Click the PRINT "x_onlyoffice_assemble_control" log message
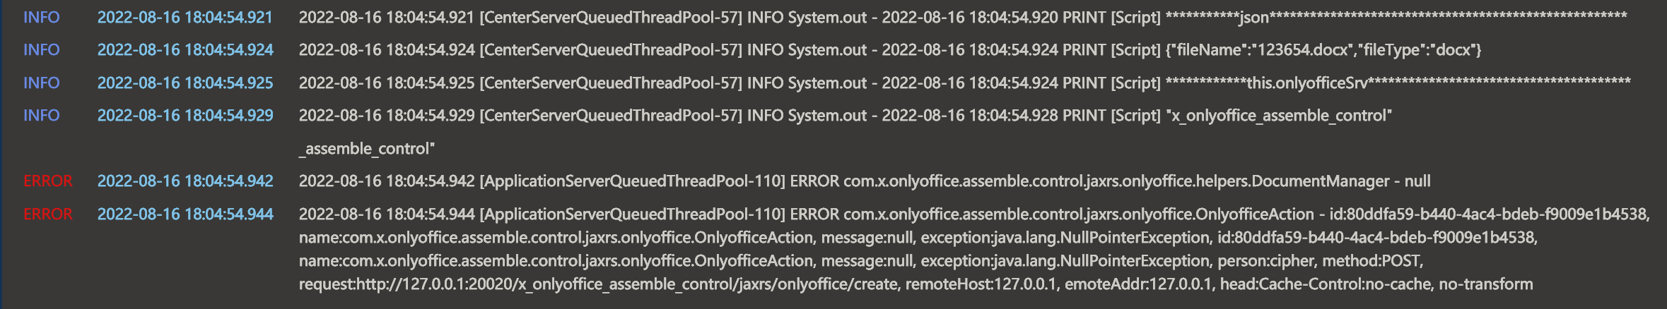This screenshot has width=1667, height=309. (845, 116)
